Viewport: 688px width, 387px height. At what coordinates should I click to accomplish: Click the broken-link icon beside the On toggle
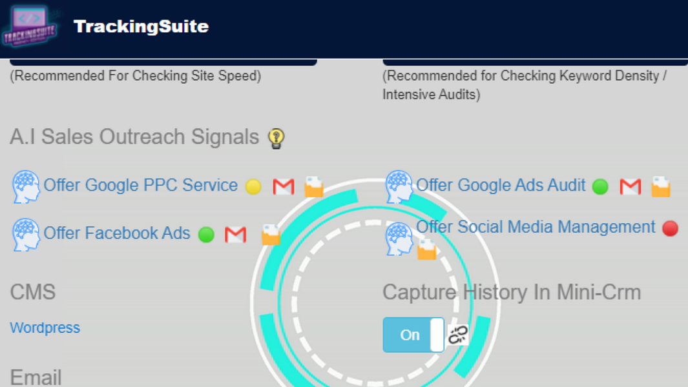[458, 335]
